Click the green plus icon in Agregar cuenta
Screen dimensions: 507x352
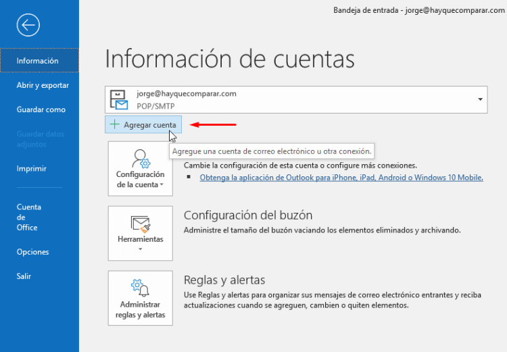point(114,124)
